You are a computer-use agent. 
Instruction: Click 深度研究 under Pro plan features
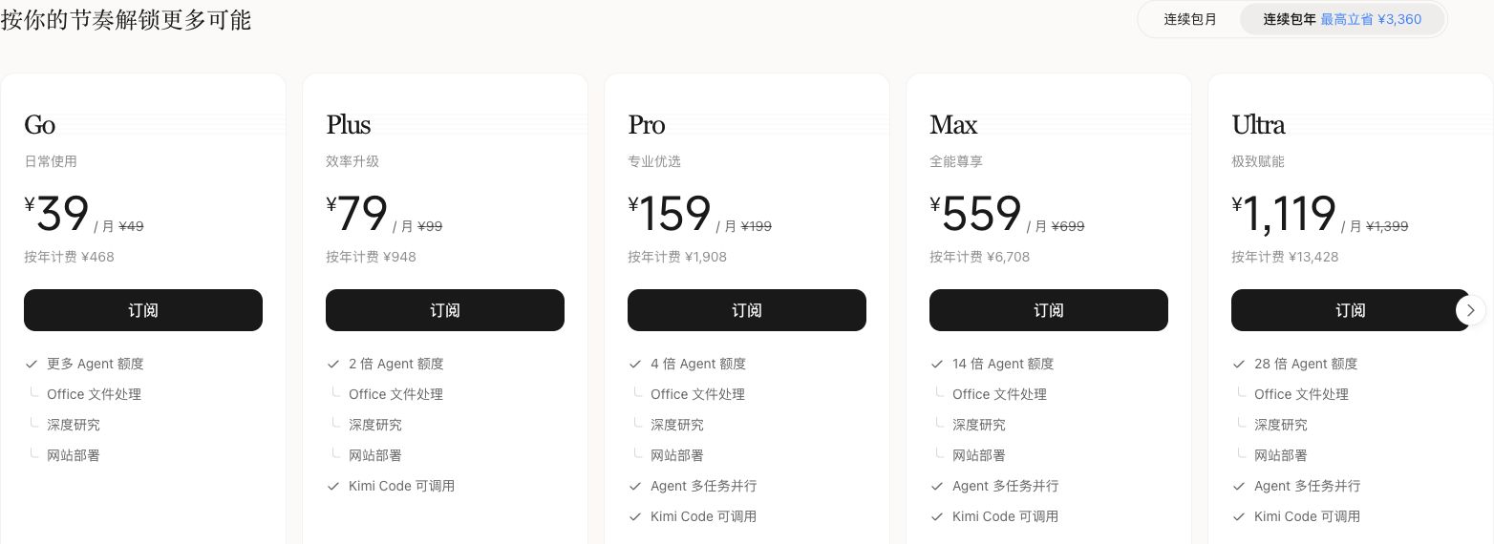pos(677,425)
